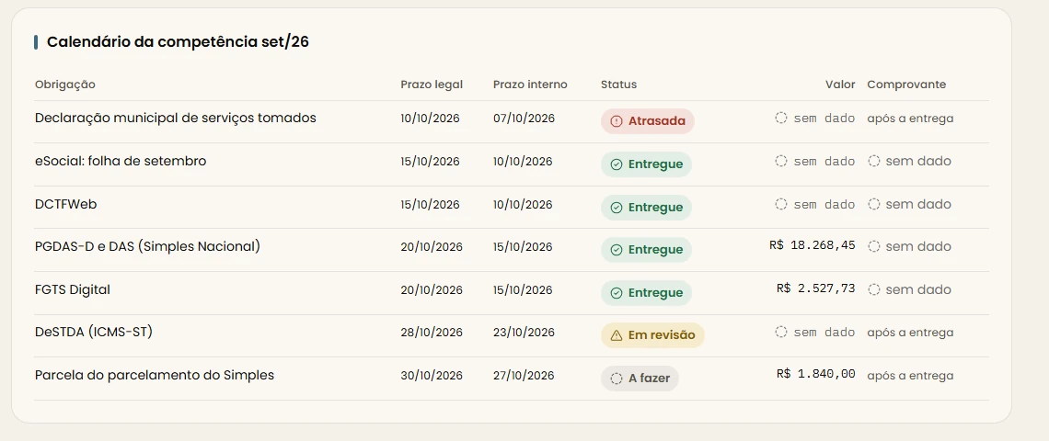This screenshot has height=441, width=1049.
Task: Select the Status column header
Action: click(x=619, y=85)
